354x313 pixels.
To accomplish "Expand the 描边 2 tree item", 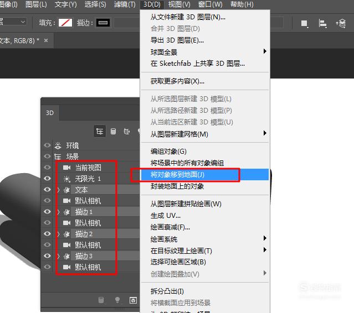I will tap(59, 234).
